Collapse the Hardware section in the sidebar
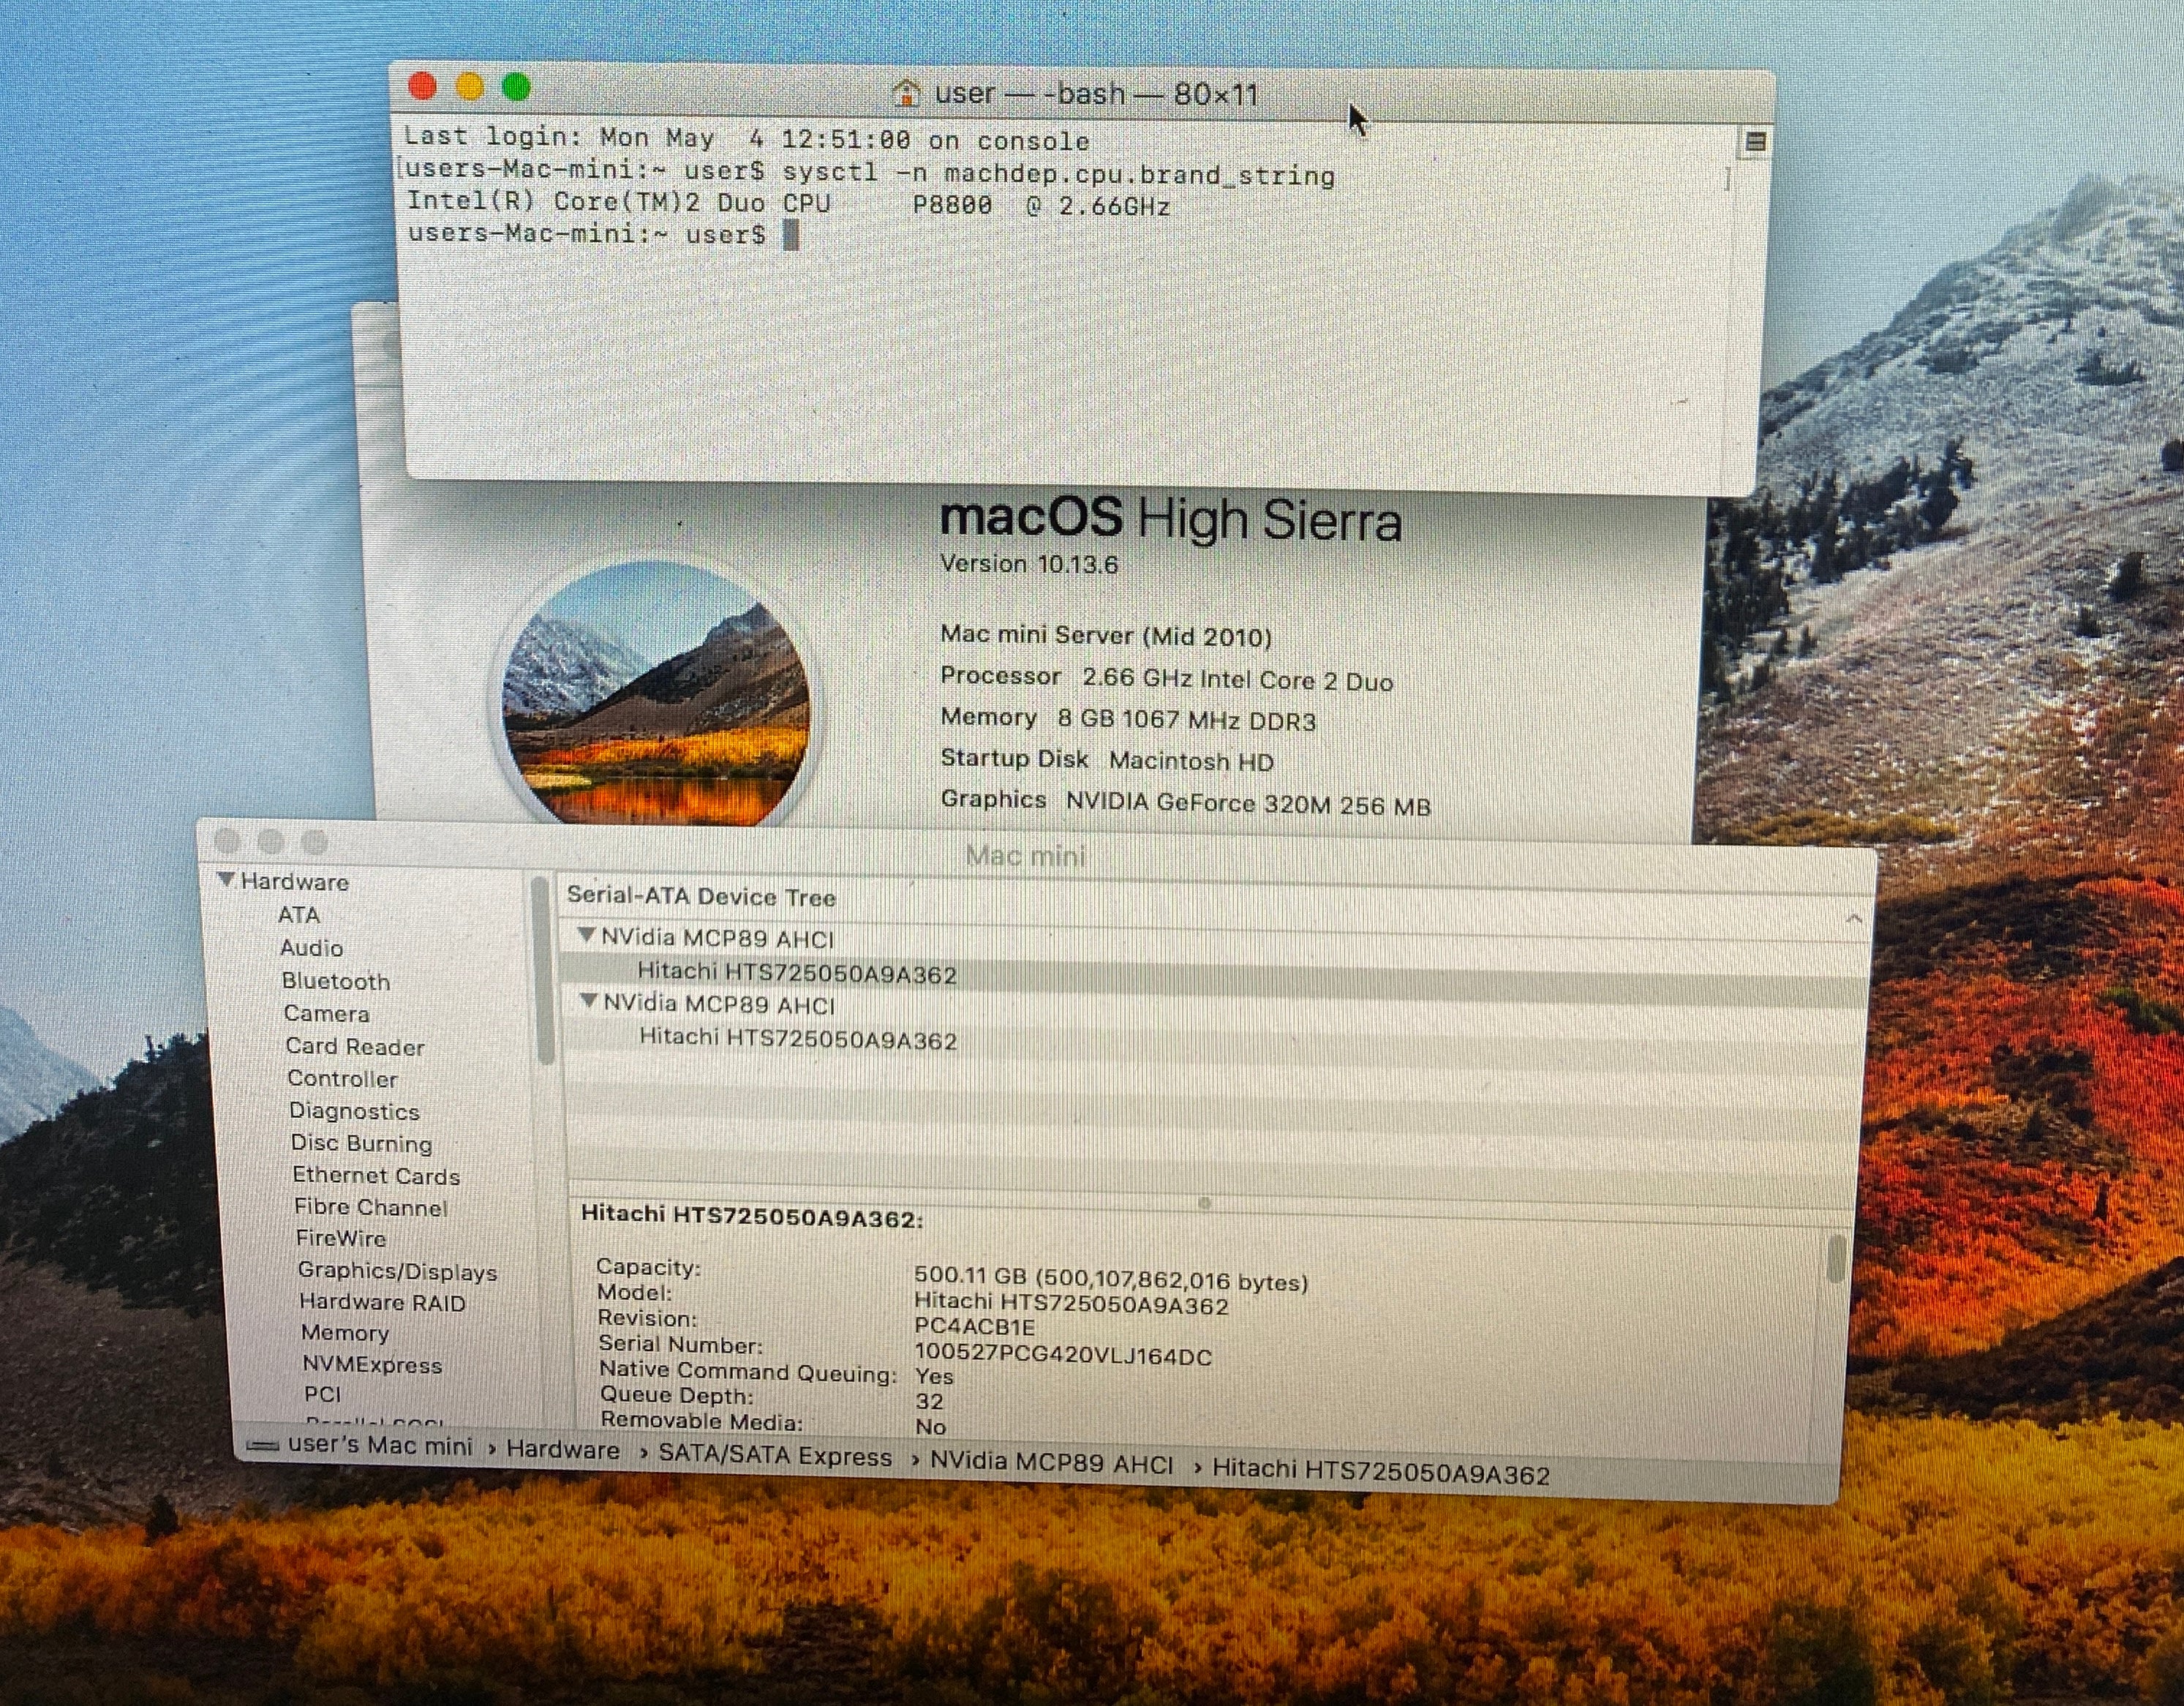Screen dimensions: 2184x1706 tap(227, 880)
